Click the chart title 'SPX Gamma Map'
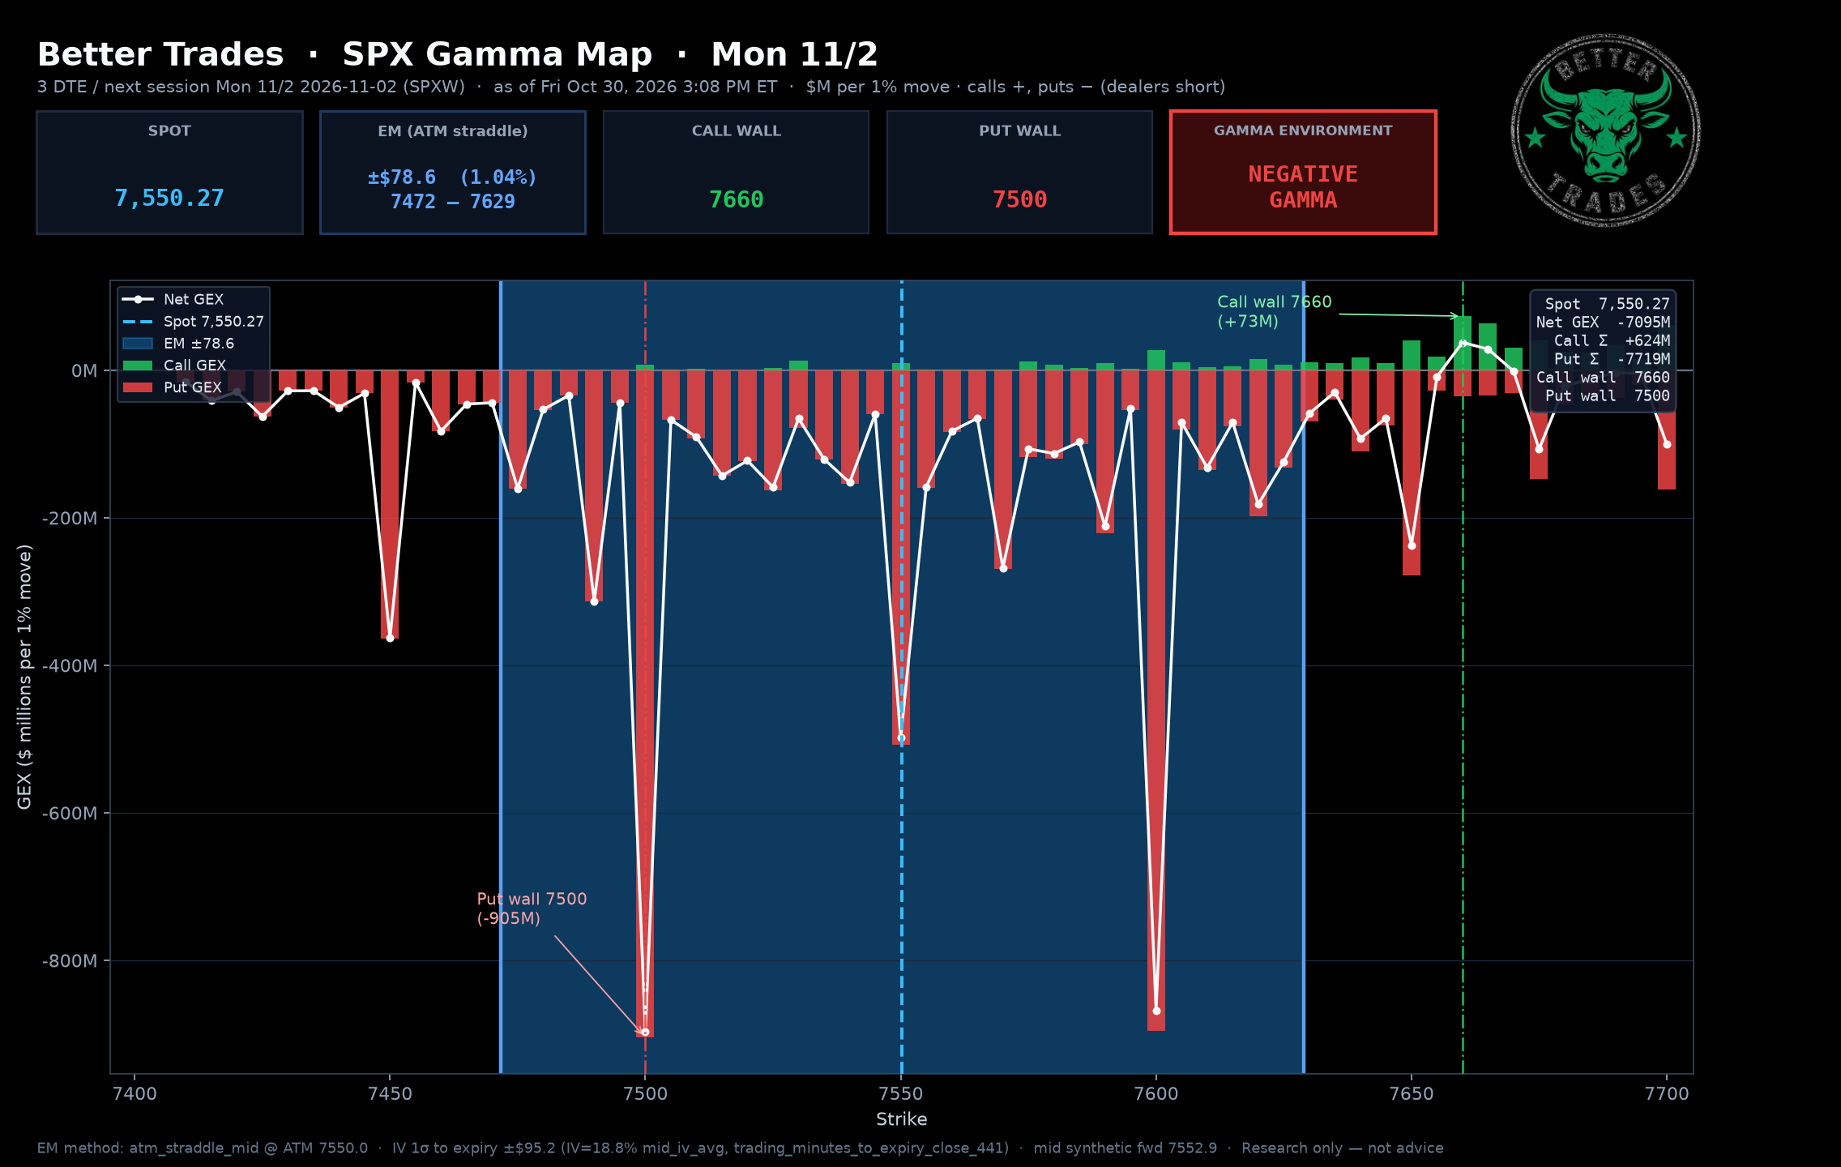The height and width of the screenshot is (1167, 1841). (497, 54)
